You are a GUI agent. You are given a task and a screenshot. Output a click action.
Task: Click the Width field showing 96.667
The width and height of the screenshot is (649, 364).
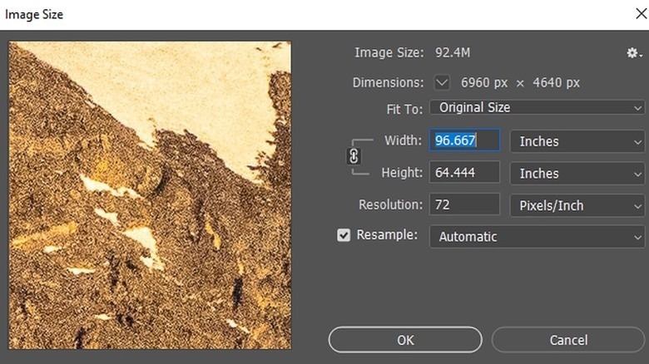click(464, 140)
